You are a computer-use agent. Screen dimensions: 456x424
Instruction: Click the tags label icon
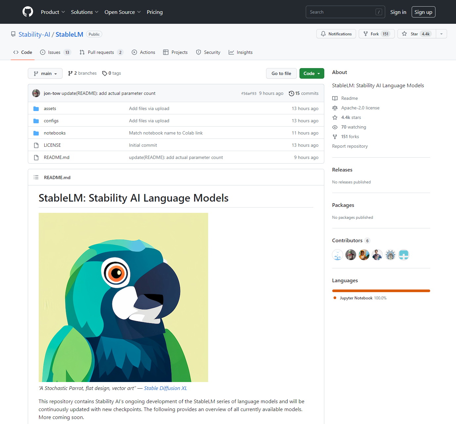(x=105, y=73)
